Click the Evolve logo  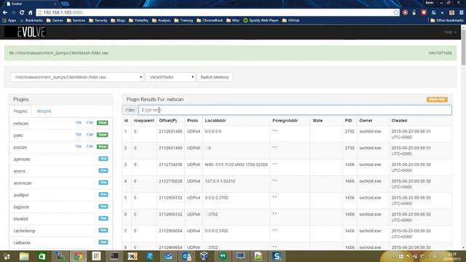25,32
